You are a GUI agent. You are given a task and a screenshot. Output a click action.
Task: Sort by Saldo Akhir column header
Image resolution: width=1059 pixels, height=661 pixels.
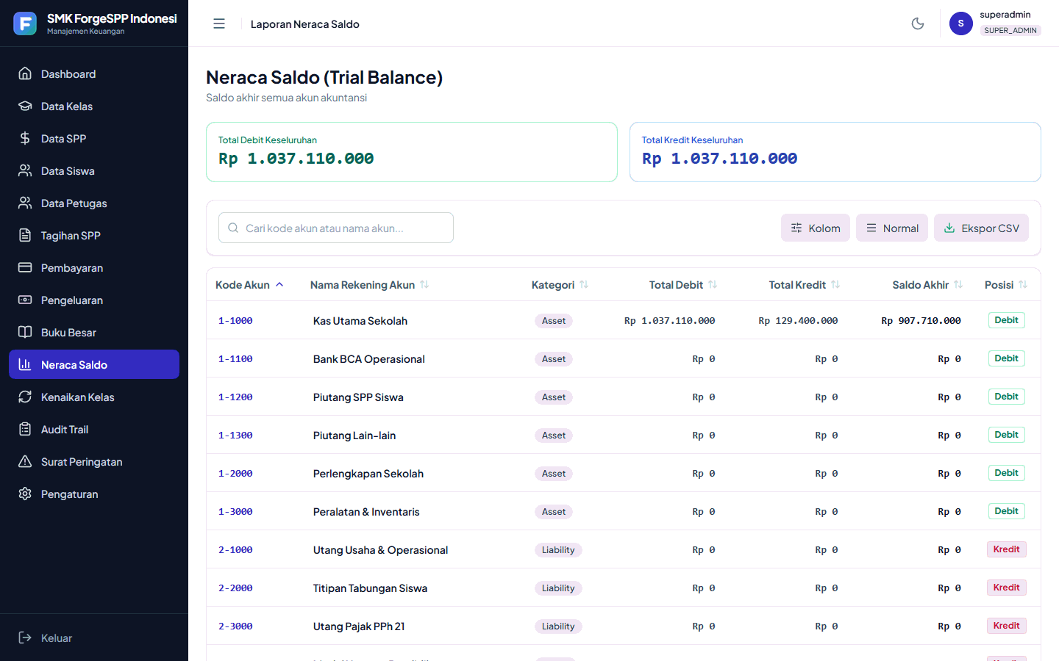[927, 285]
